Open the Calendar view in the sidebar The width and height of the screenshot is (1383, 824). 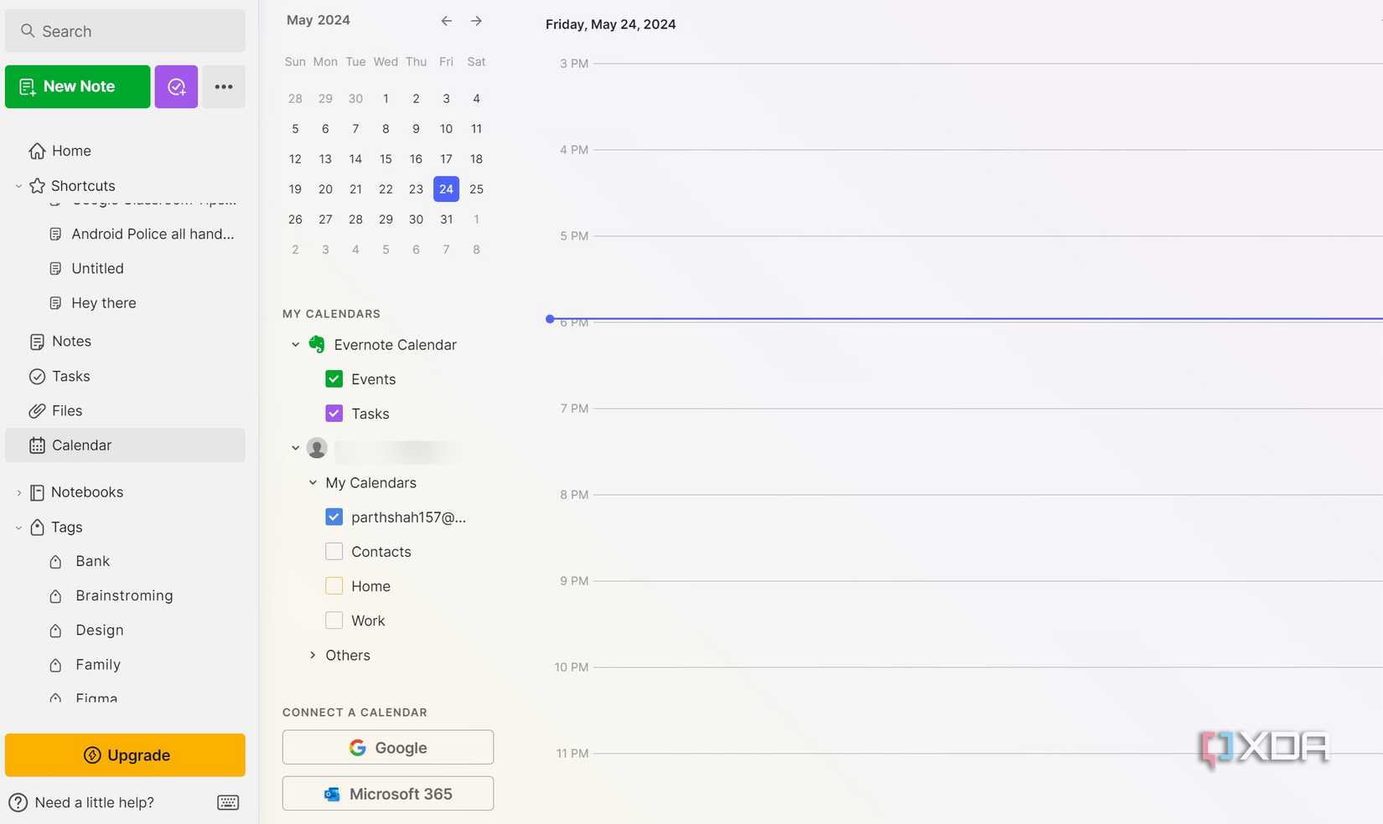81,445
